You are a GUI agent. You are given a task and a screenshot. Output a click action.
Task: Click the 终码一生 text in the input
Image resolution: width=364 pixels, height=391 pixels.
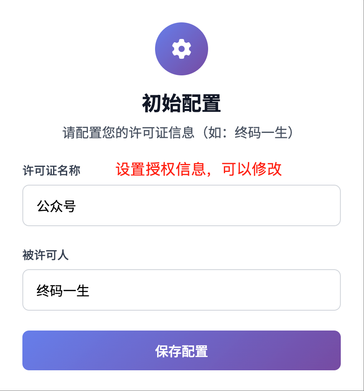coord(63,290)
